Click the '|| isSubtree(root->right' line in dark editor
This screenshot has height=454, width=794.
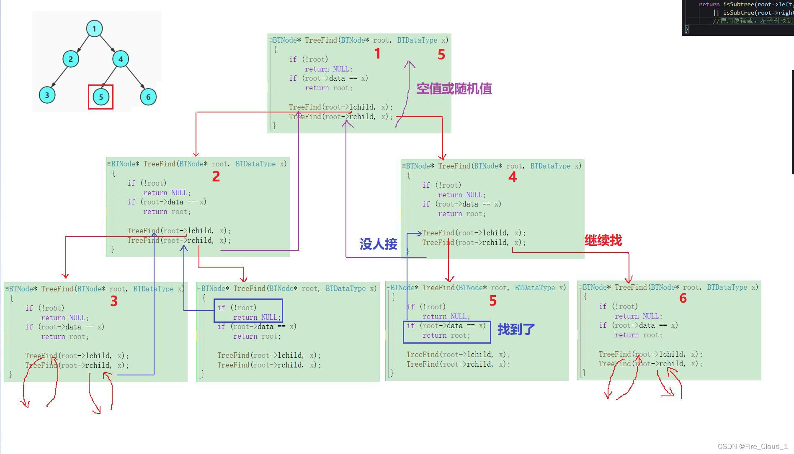(753, 13)
